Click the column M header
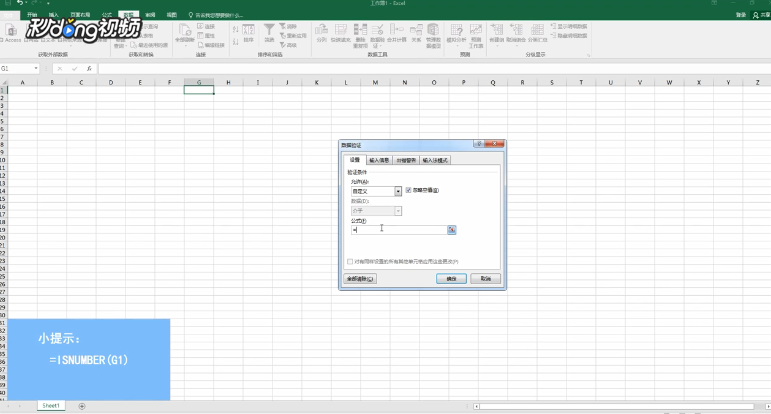The width and height of the screenshot is (771, 414). [375, 83]
